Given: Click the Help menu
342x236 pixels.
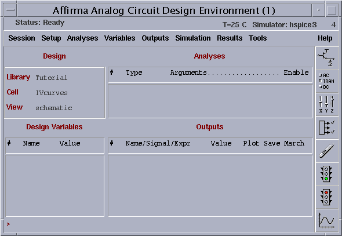Looking at the screenshot, I should click(x=325, y=38).
